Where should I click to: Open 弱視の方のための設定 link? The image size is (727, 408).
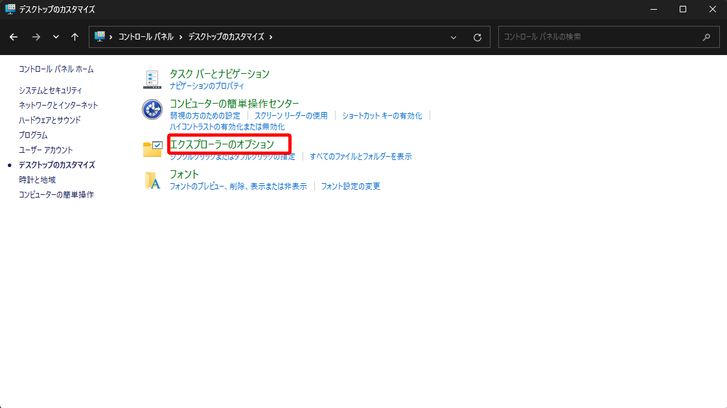pyautogui.click(x=205, y=115)
